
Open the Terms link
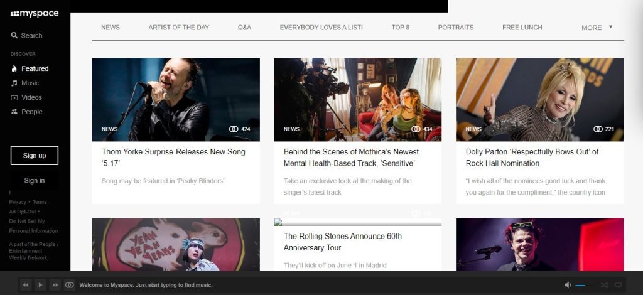[40, 202]
